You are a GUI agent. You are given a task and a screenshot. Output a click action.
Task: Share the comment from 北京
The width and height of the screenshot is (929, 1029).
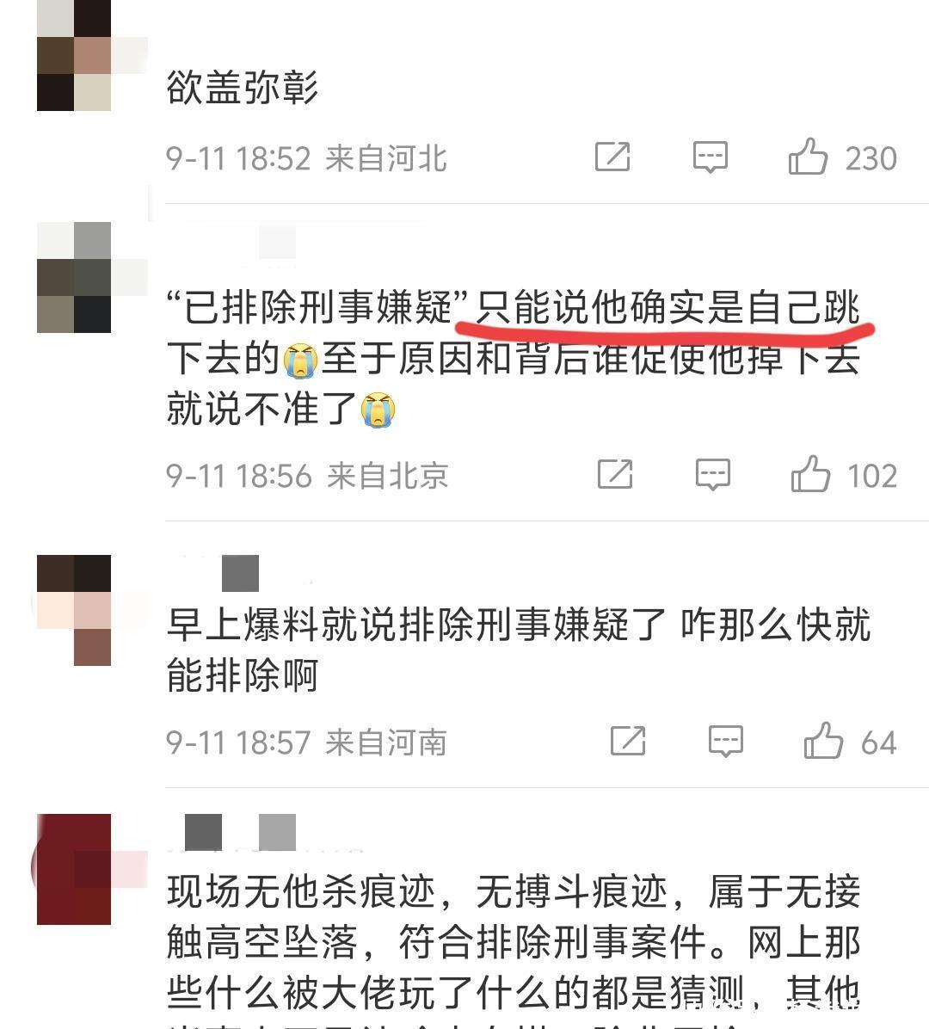pyautogui.click(x=615, y=474)
